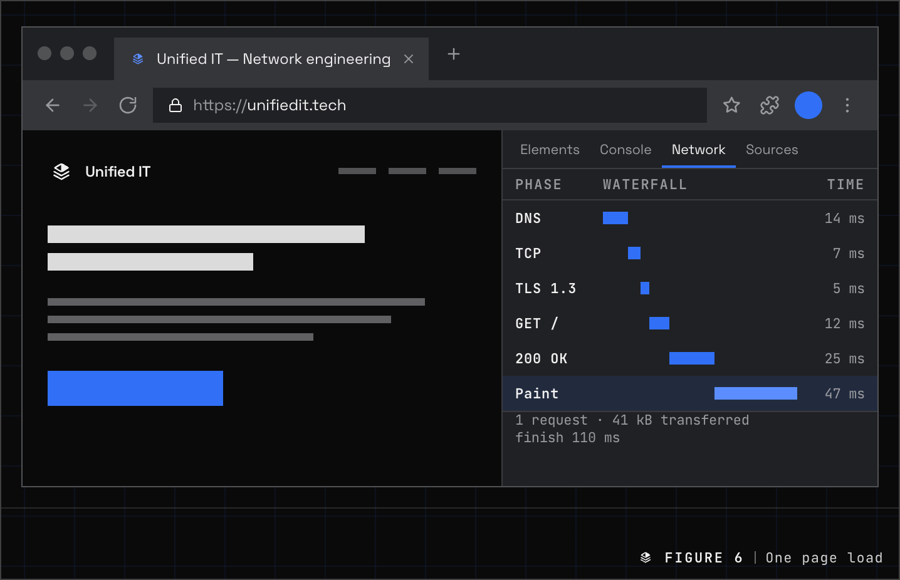
Task: Select the Network tab
Action: point(698,150)
